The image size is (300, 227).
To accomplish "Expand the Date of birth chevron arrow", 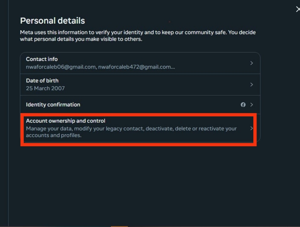I will (252, 85).
